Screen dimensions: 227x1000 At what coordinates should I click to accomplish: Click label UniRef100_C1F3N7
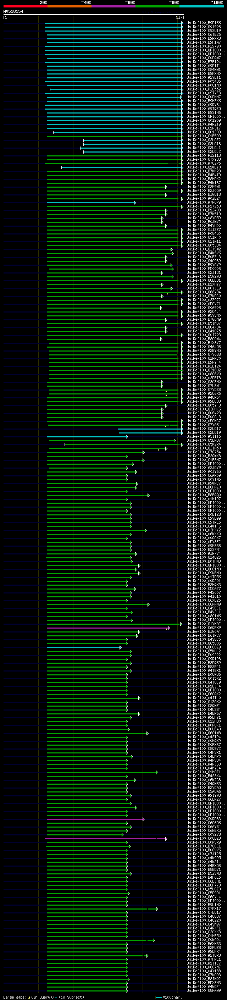click(x=204, y=460)
